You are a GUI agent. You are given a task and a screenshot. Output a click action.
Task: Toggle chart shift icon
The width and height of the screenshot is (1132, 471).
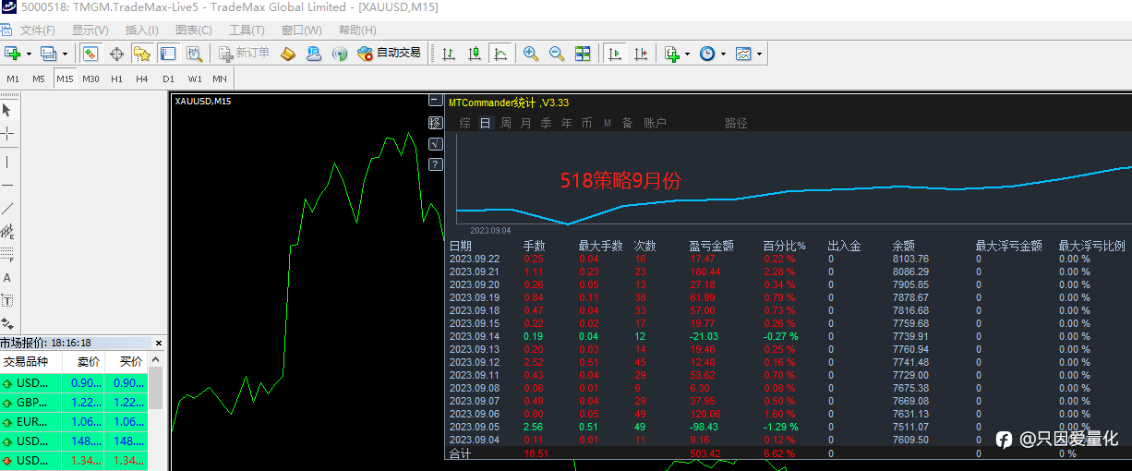(x=640, y=54)
